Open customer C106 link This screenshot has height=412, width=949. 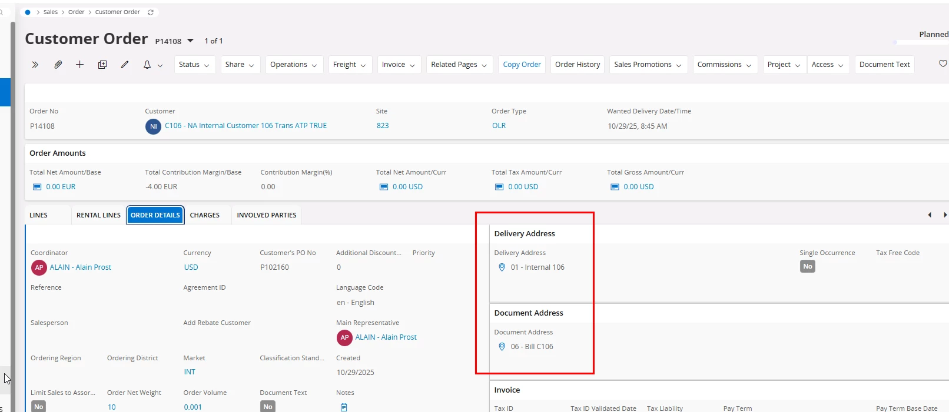click(x=245, y=126)
